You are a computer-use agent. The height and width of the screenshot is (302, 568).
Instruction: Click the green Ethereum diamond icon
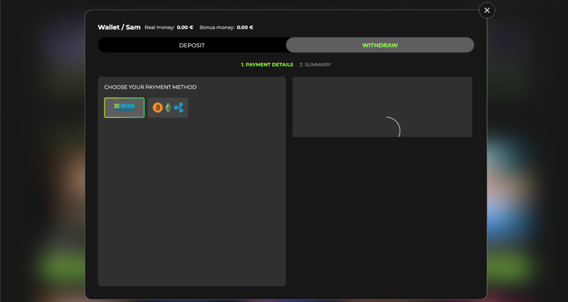point(168,107)
